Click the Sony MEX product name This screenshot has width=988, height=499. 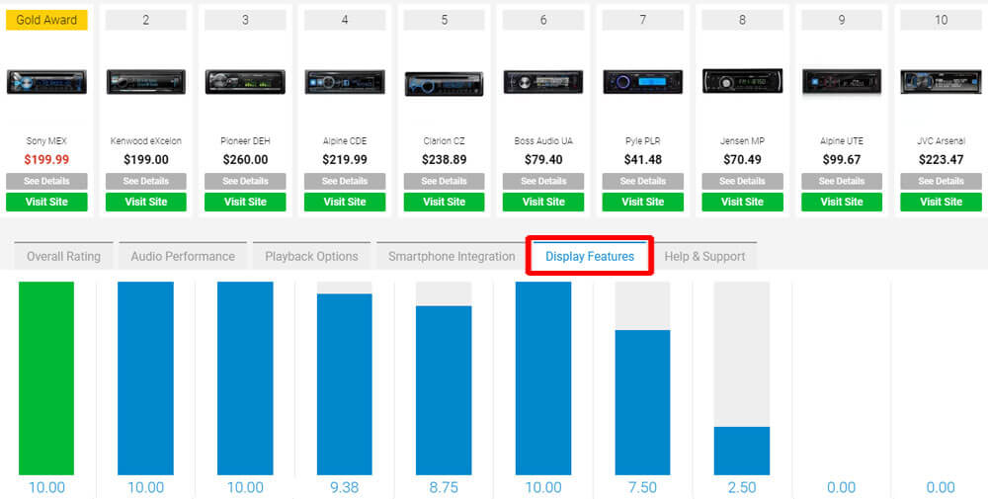click(46, 141)
